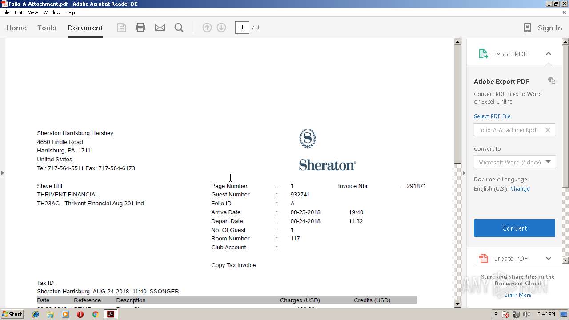Click the Arrive Date value 08-23-2018
569x320 pixels.
[305, 212]
